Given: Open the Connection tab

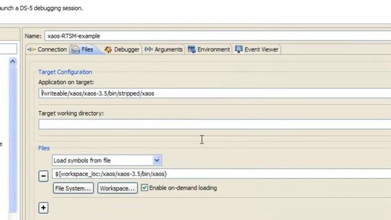Looking at the screenshot, I should [47, 50].
